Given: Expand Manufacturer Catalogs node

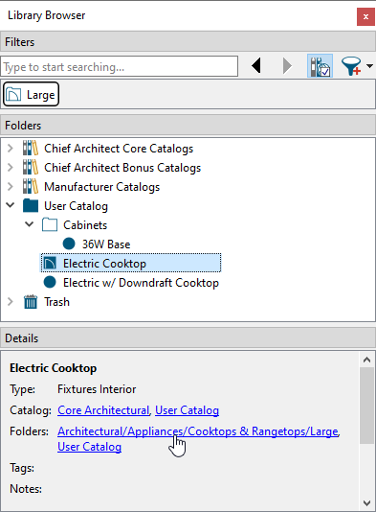Looking at the screenshot, I should (11, 187).
